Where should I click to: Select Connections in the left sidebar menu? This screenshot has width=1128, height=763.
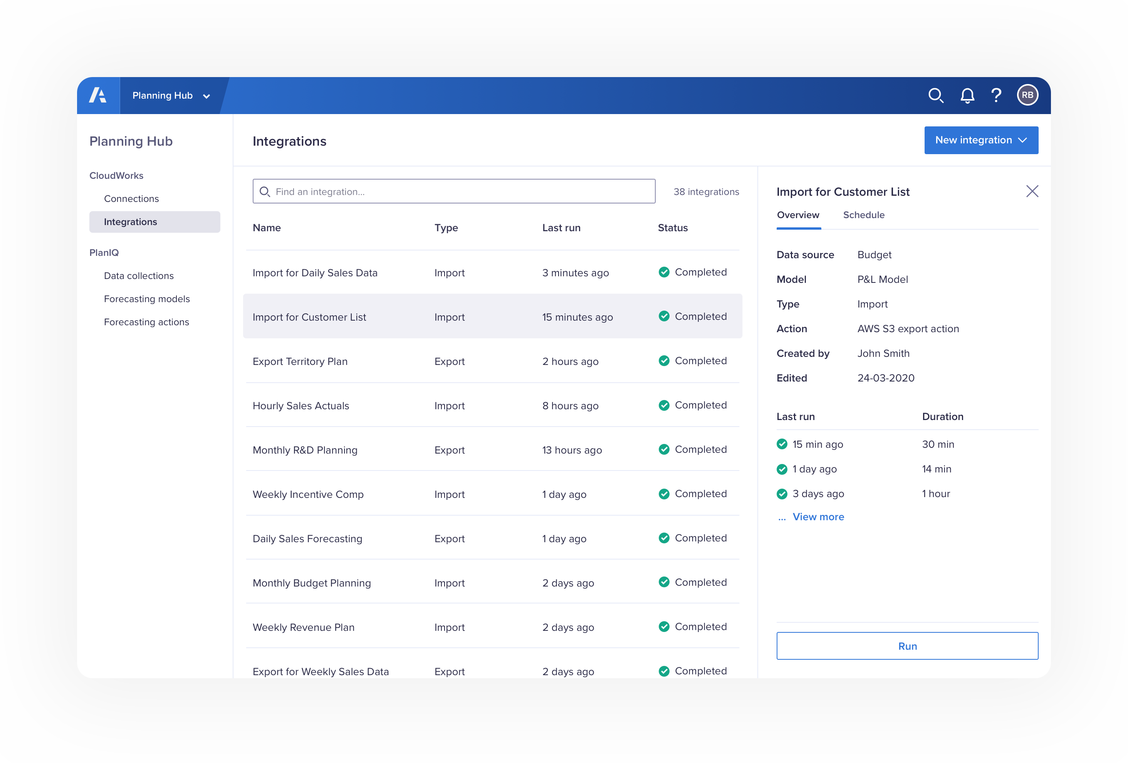coord(131,198)
